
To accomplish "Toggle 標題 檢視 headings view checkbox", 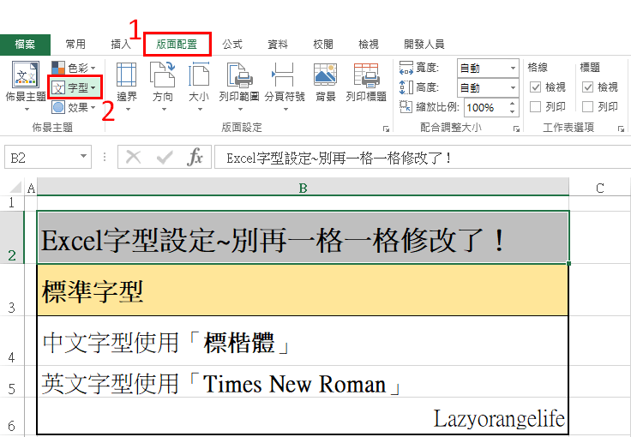I will [587, 87].
